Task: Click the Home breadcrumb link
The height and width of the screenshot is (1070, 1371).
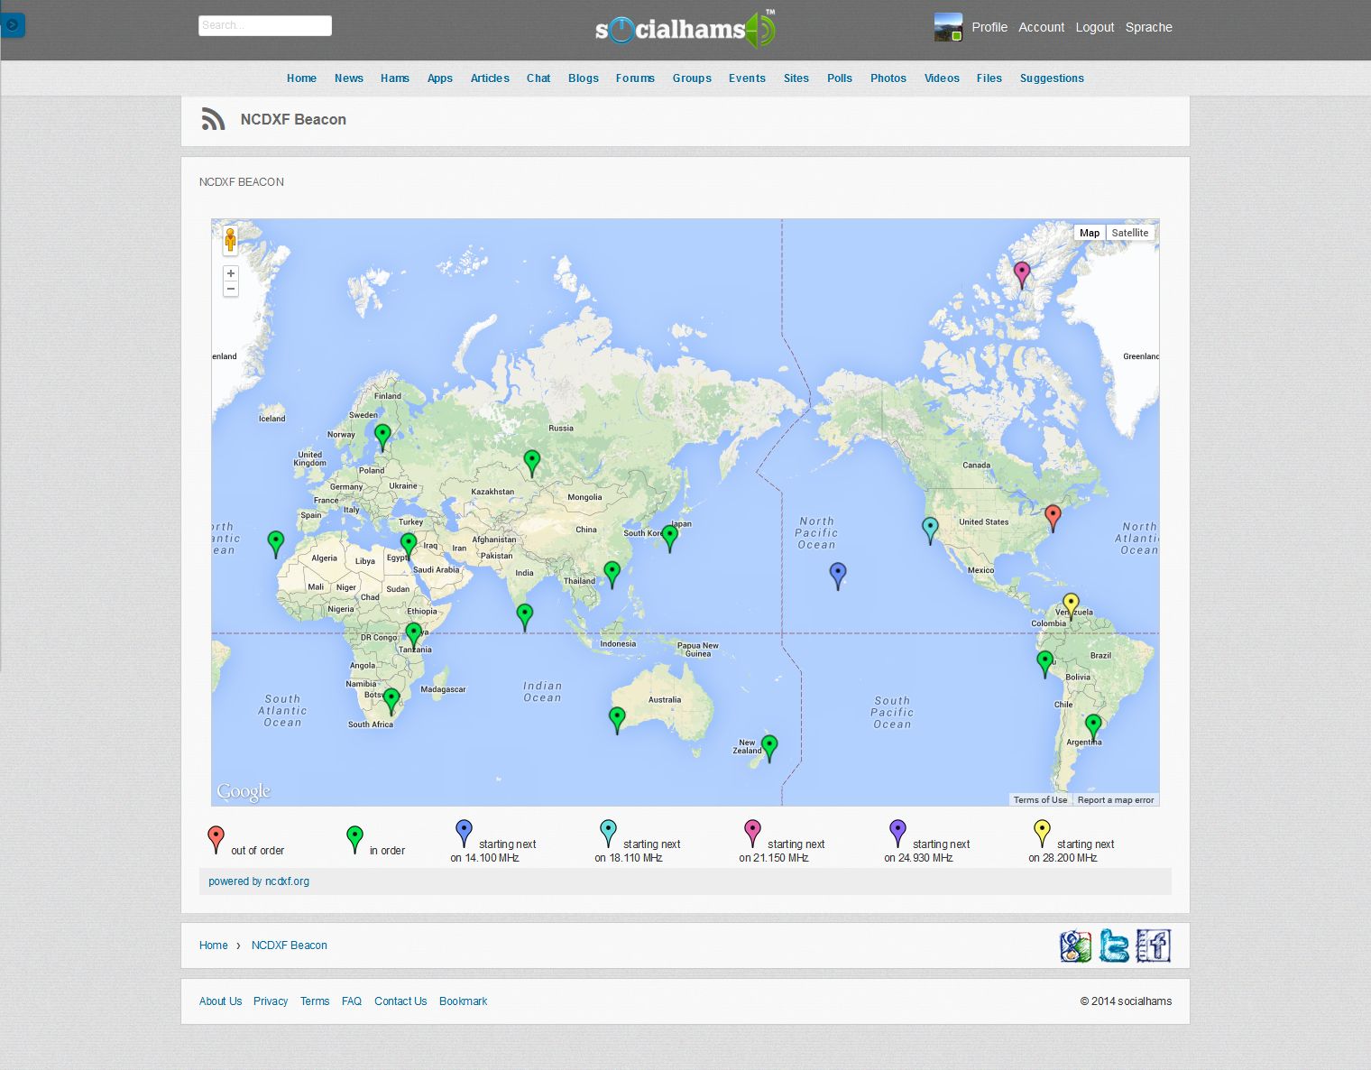Action: point(214,945)
